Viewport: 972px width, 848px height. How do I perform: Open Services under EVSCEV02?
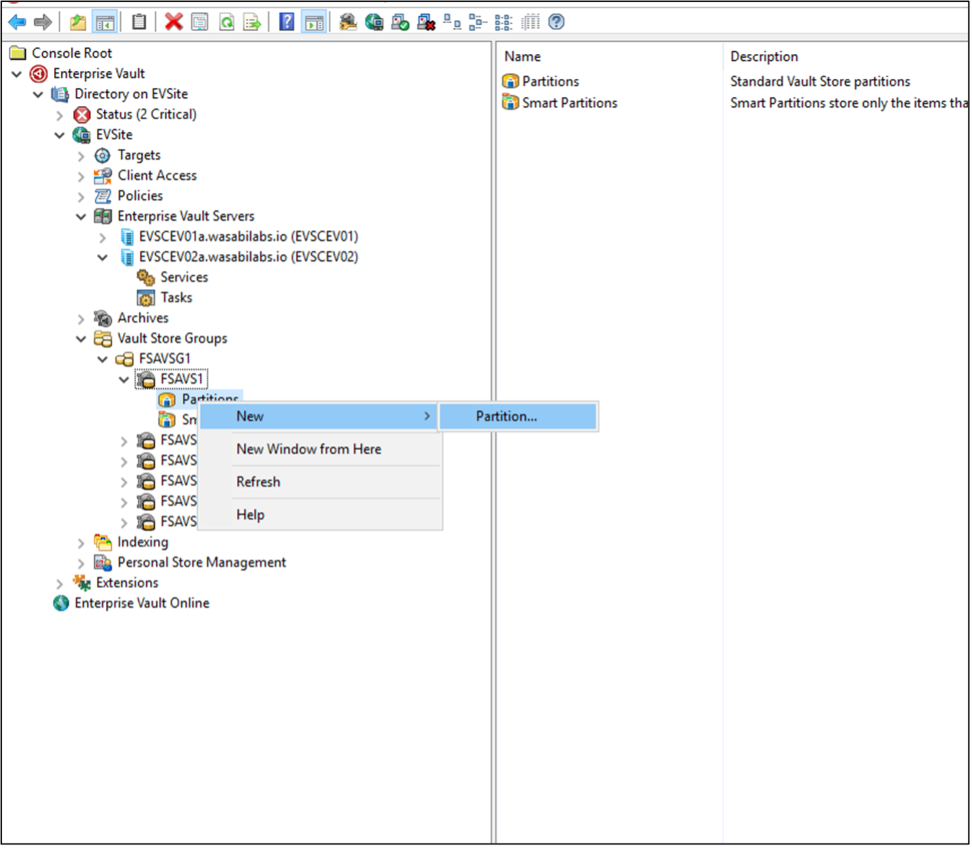point(184,277)
